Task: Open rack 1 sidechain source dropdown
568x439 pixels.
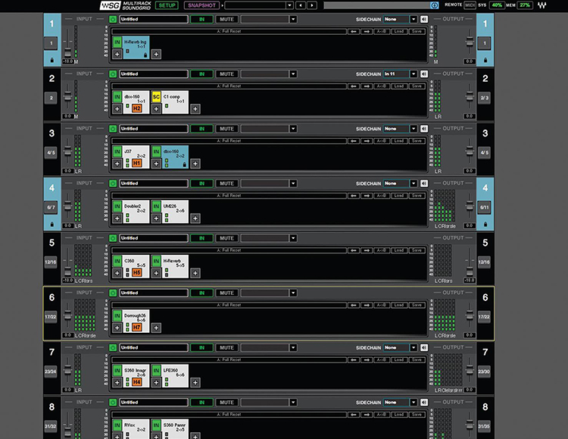Action: [414, 19]
